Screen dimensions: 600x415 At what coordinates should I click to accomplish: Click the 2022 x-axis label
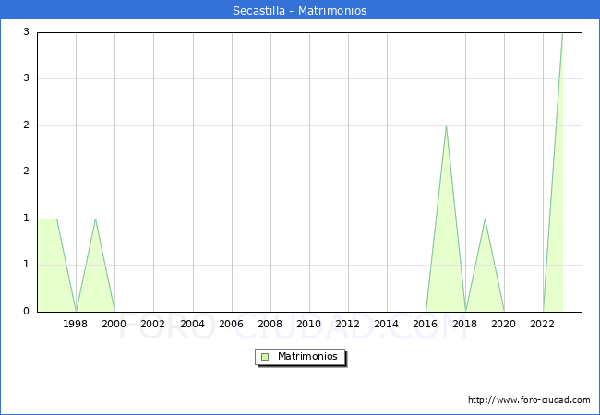point(542,324)
